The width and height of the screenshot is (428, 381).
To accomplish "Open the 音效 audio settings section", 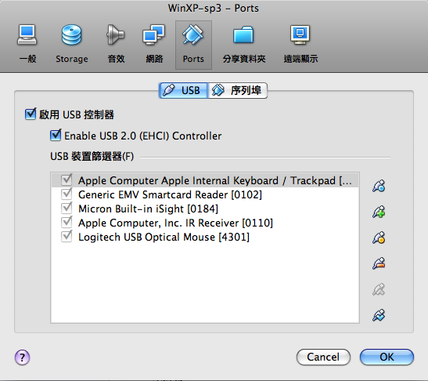I will coord(116,45).
